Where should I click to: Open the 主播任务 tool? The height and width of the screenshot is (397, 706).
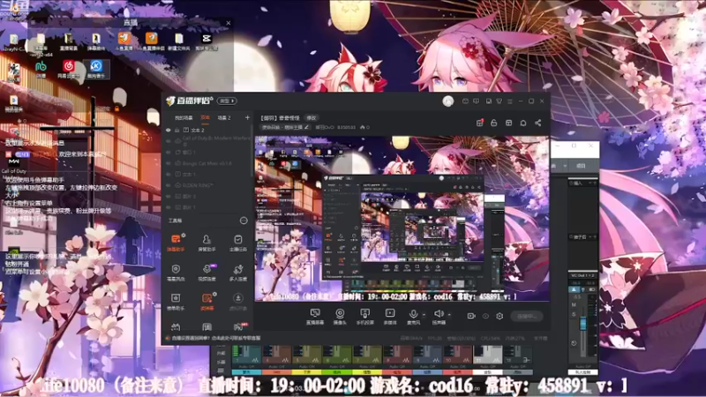[x=237, y=243]
